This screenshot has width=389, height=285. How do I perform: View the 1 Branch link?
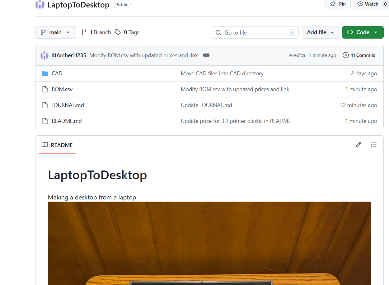[x=96, y=32]
